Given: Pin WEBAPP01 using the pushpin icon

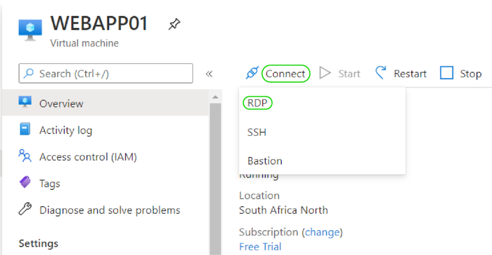Looking at the screenshot, I should (174, 24).
